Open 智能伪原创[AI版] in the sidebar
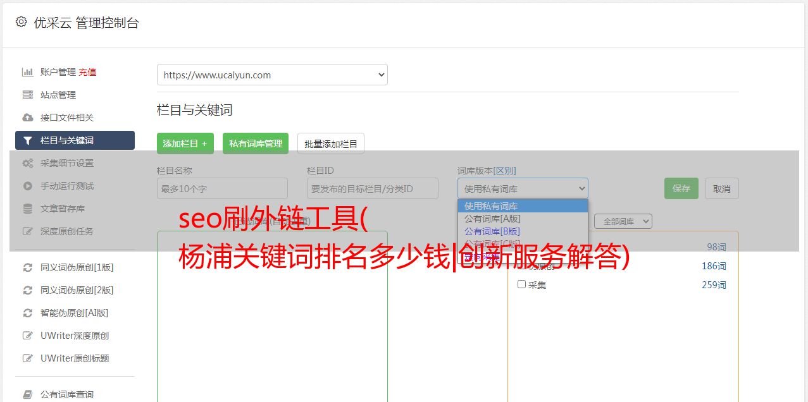Viewport: 808px width, 402px height. [x=75, y=313]
